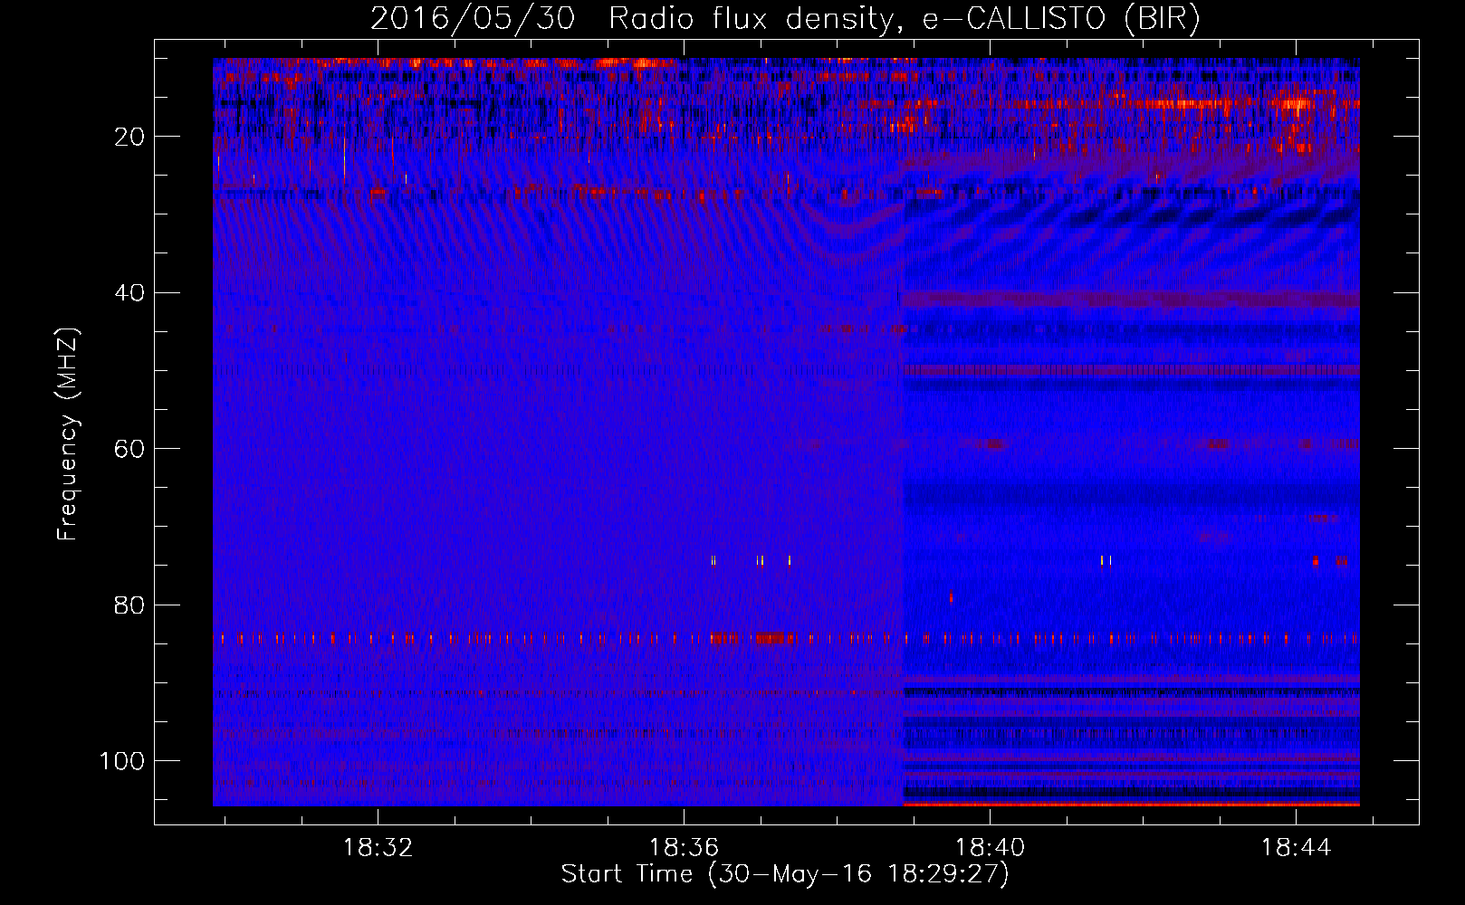Click the 18:44 time tick label
Screen dimensions: 1465x905
(1297, 847)
